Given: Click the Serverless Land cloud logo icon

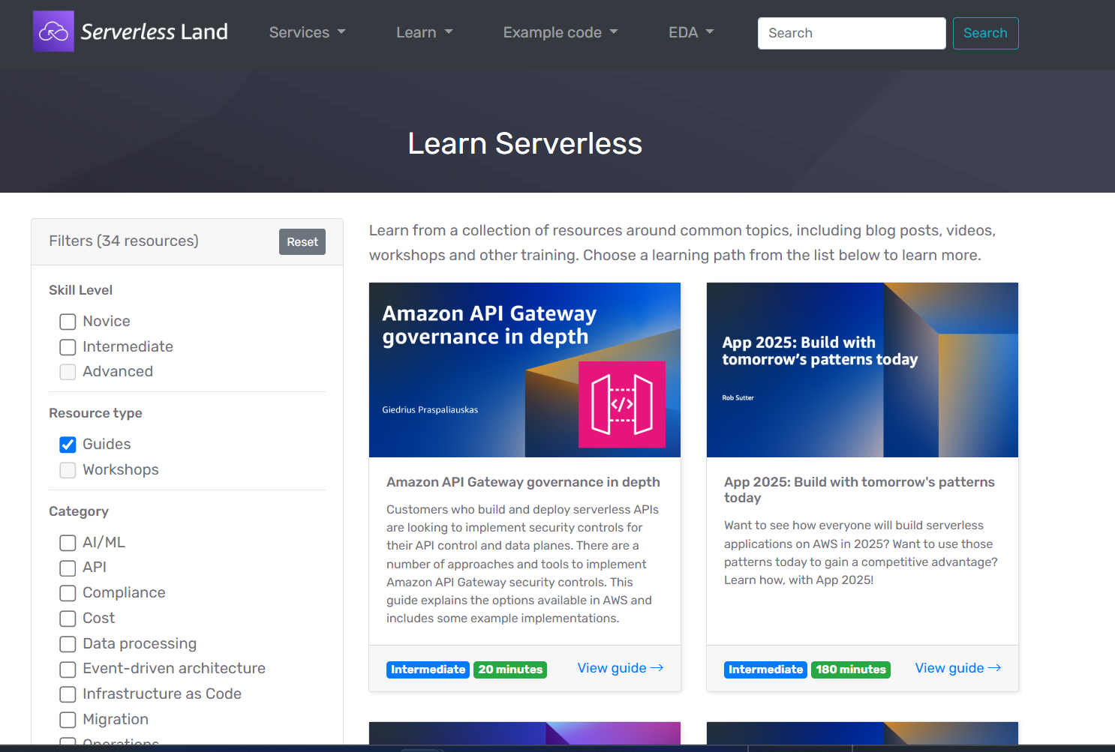Looking at the screenshot, I should pos(53,31).
